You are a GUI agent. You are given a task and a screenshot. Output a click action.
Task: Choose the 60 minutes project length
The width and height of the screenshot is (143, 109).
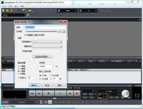pos(51,76)
